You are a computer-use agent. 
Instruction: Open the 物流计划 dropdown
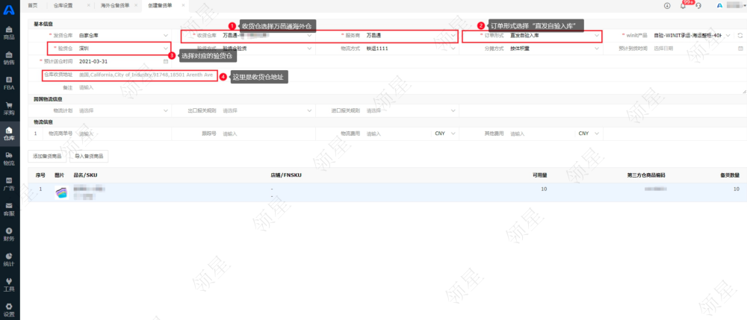point(123,110)
